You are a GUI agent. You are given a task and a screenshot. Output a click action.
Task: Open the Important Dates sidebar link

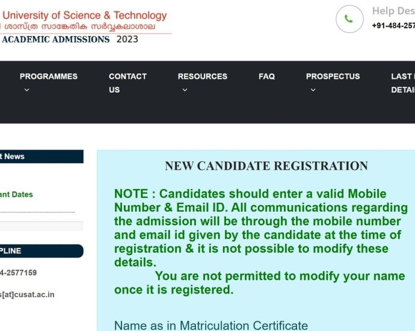(x=17, y=194)
